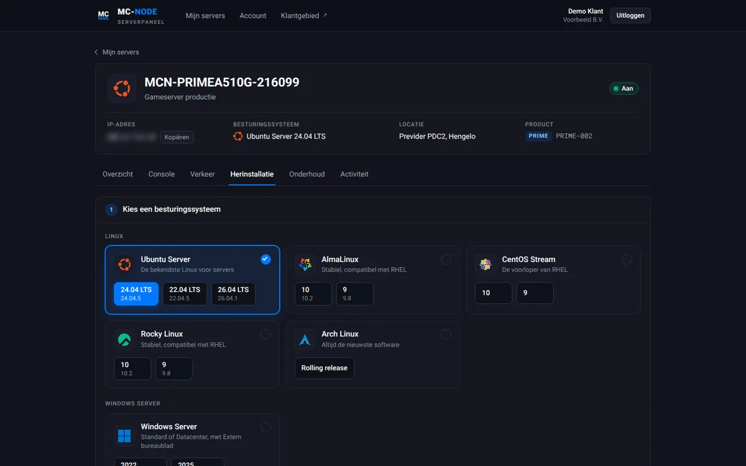Click the Uitloggen button
This screenshot has width=746, height=466.
point(630,16)
